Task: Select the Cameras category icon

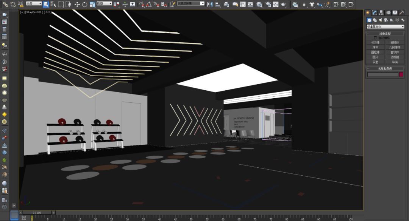Action: point(386,20)
